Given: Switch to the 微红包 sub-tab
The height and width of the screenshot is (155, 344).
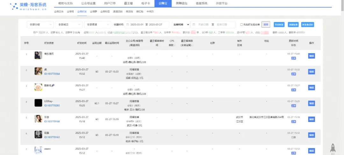Looking at the screenshot, I should coord(140,12).
